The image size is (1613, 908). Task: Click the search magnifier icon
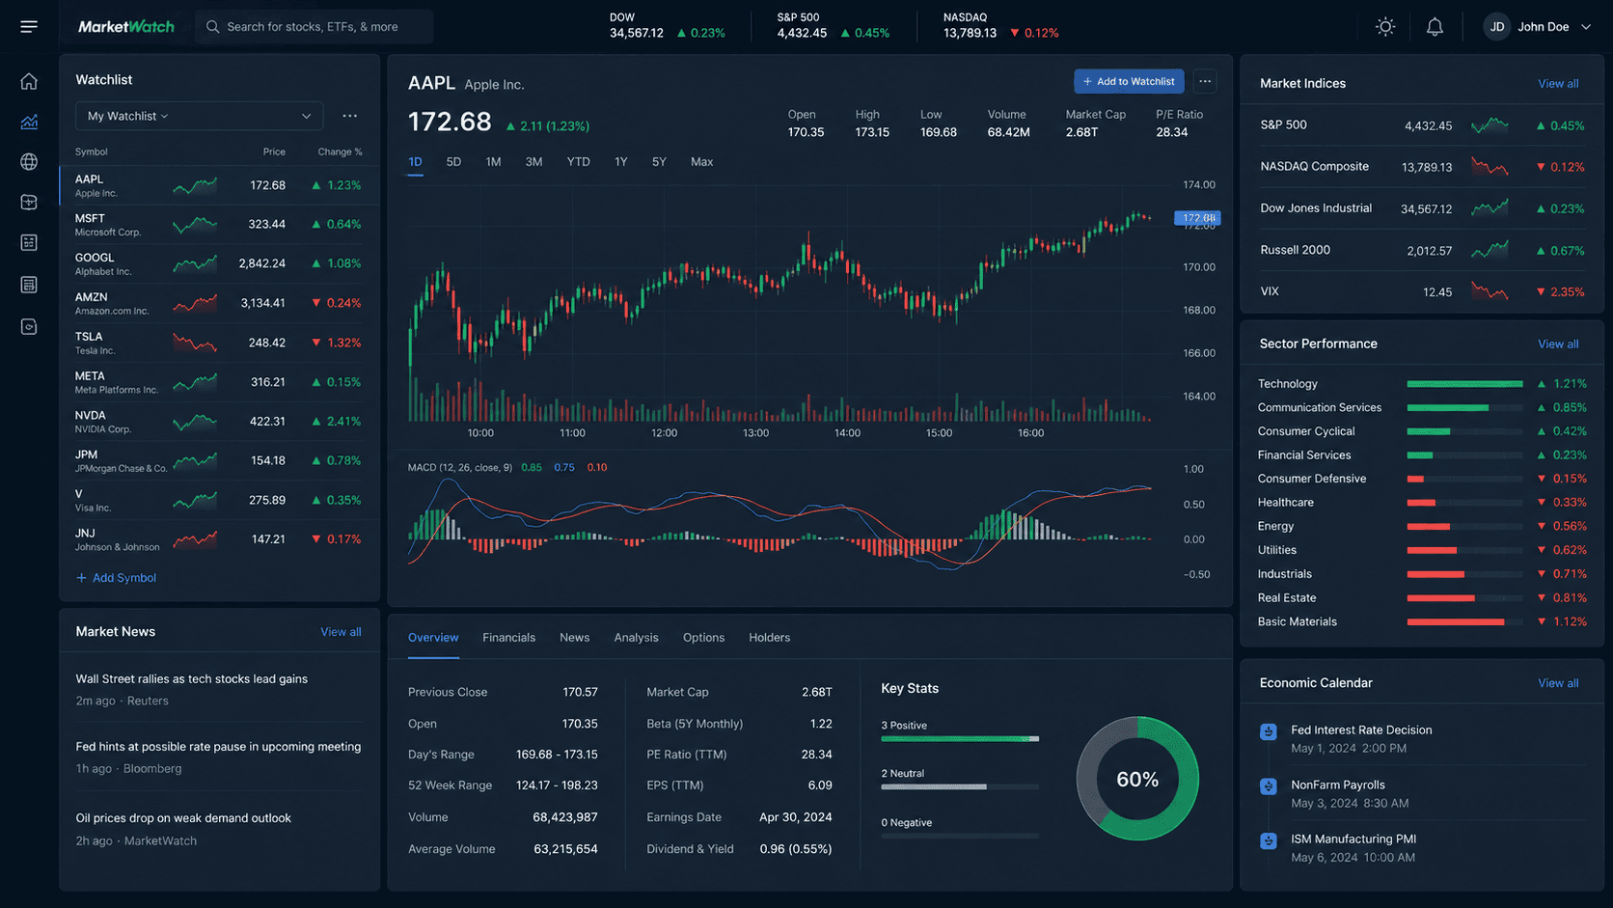tap(213, 27)
